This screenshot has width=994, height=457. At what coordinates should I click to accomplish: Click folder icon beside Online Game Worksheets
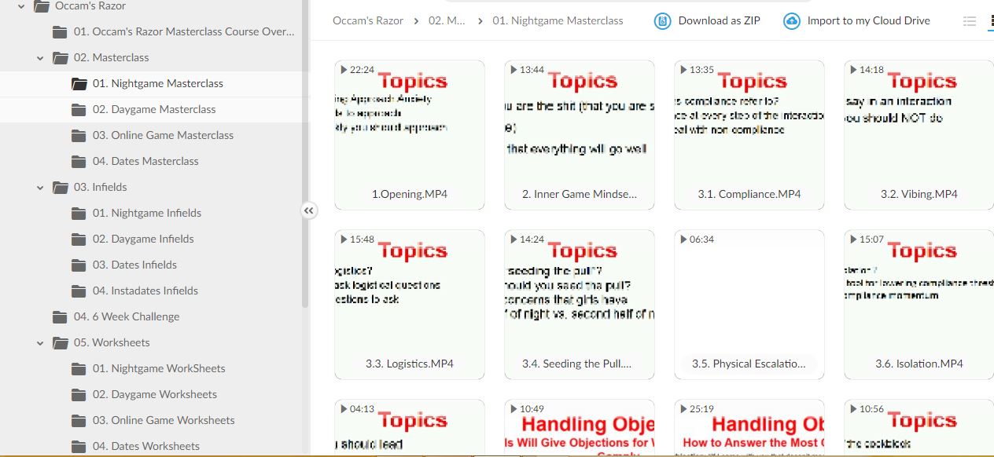pyautogui.click(x=79, y=421)
